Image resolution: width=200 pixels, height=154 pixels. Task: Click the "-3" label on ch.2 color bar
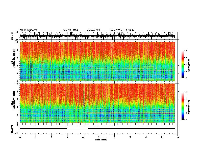[x=186, y=92]
